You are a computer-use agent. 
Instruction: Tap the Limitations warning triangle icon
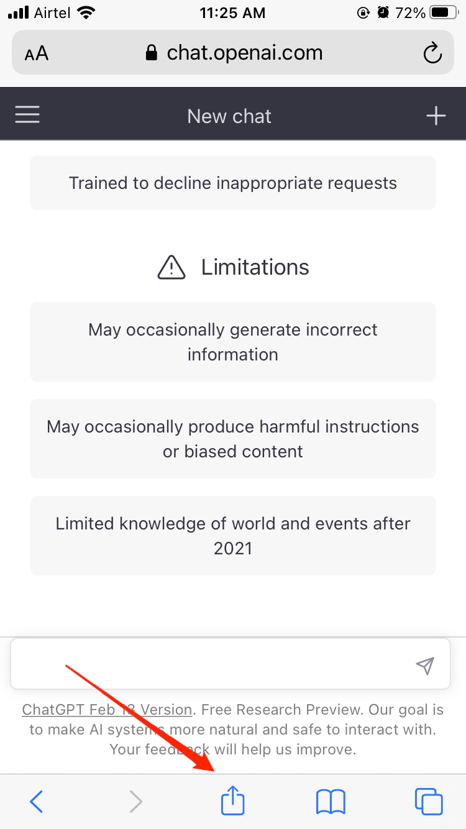(x=171, y=267)
